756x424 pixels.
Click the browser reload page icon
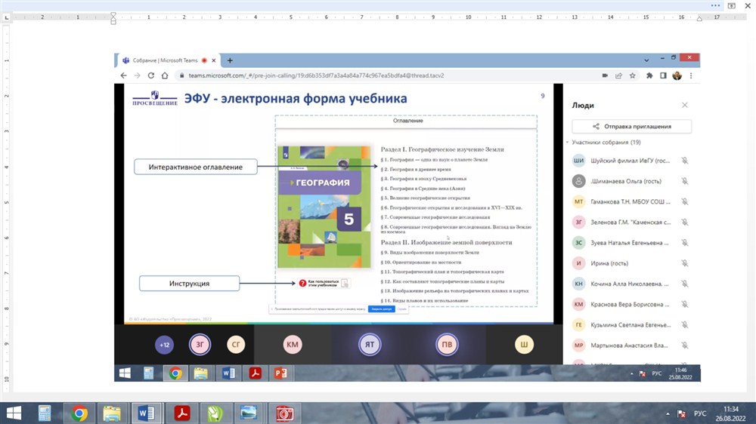coord(151,75)
